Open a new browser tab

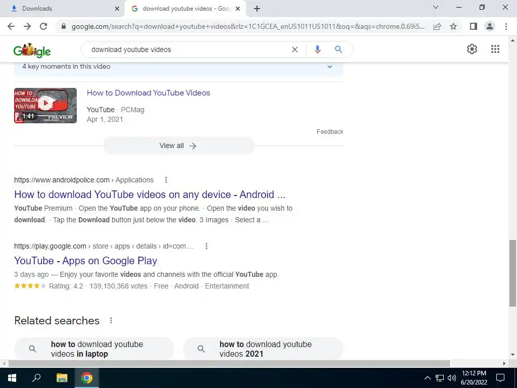click(x=257, y=9)
